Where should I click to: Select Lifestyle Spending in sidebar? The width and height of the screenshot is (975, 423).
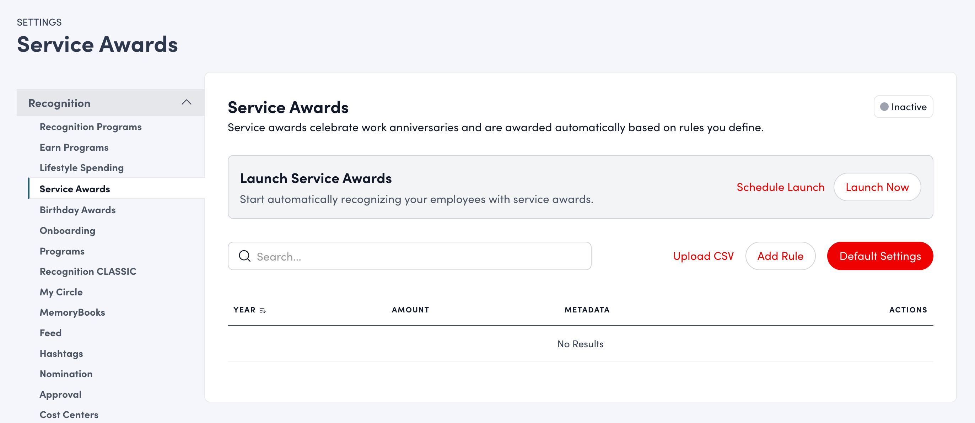pyautogui.click(x=81, y=167)
